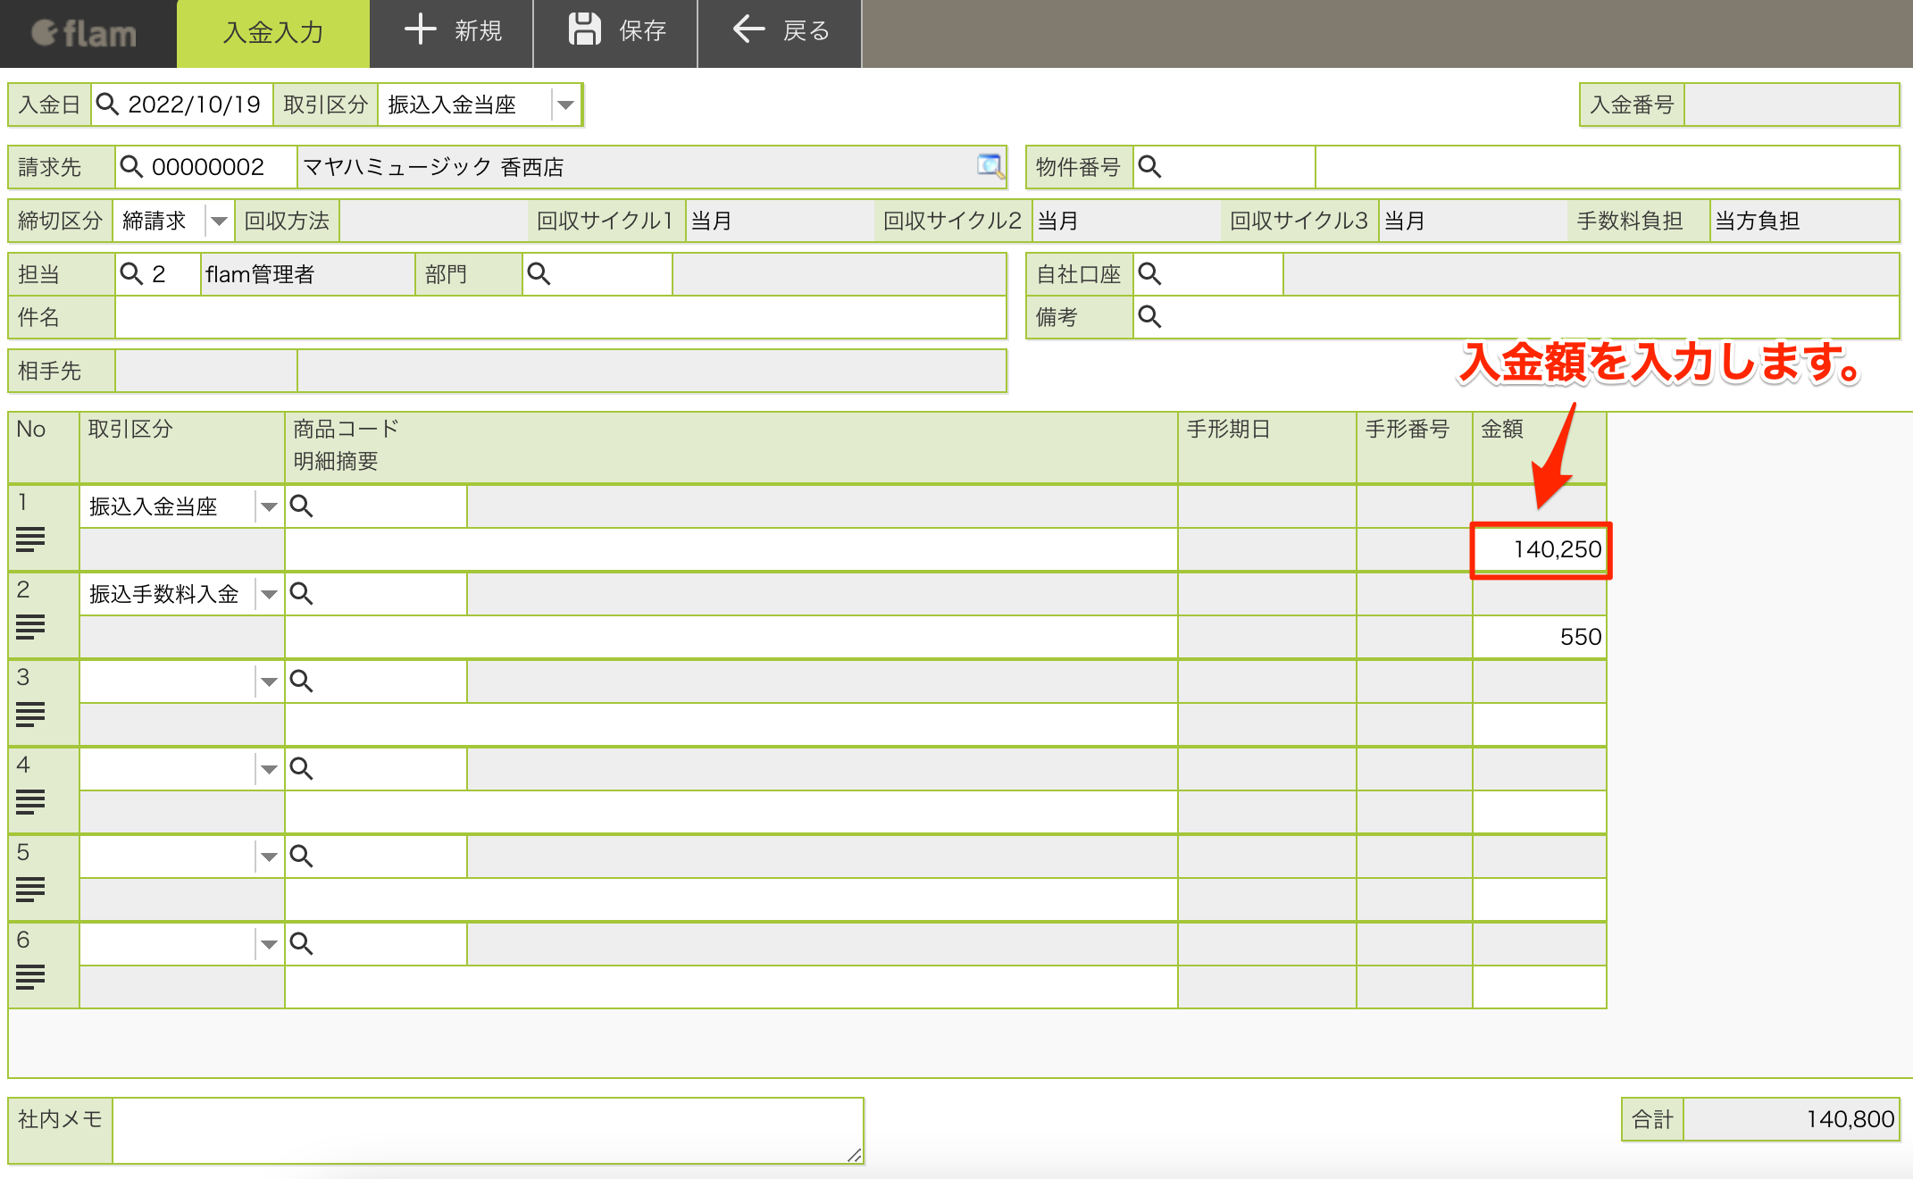This screenshot has width=1913, height=1179.
Task: Open the 担当 search magnifier
Action: pos(131,274)
